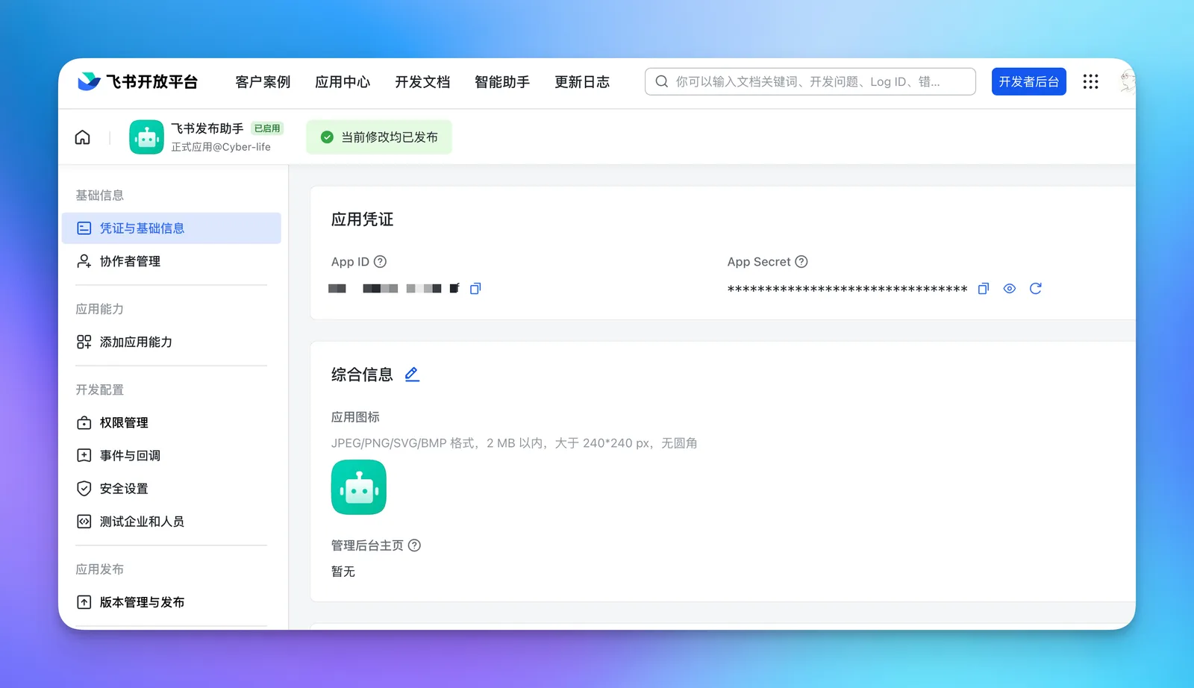Click the search magnifier icon
The width and height of the screenshot is (1194, 688).
pyautogui.click(x=661, y=81)
